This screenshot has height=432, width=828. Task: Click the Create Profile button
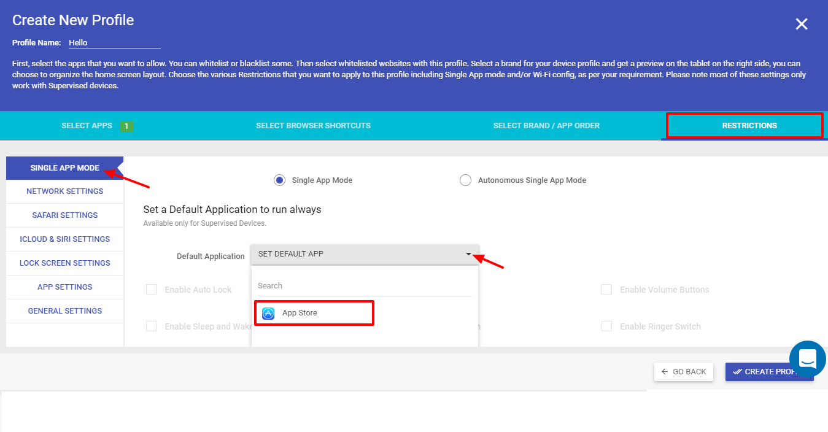click(770, 372)
